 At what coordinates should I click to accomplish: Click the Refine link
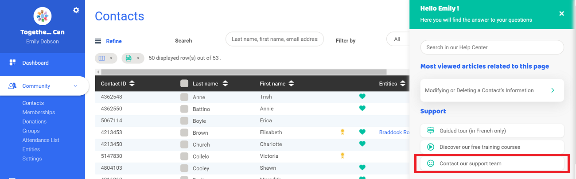coord(114,41)
